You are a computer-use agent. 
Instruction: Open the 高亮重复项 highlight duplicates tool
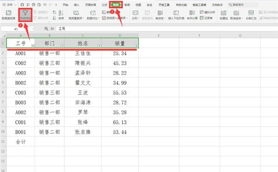pyautogui.click(x=76, y=15)
